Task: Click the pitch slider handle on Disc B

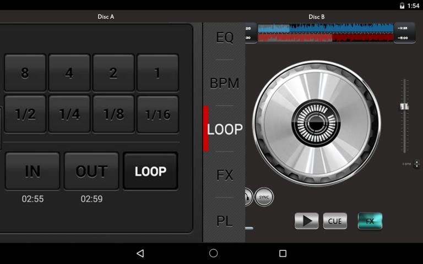Action: (x=404, y=106)
